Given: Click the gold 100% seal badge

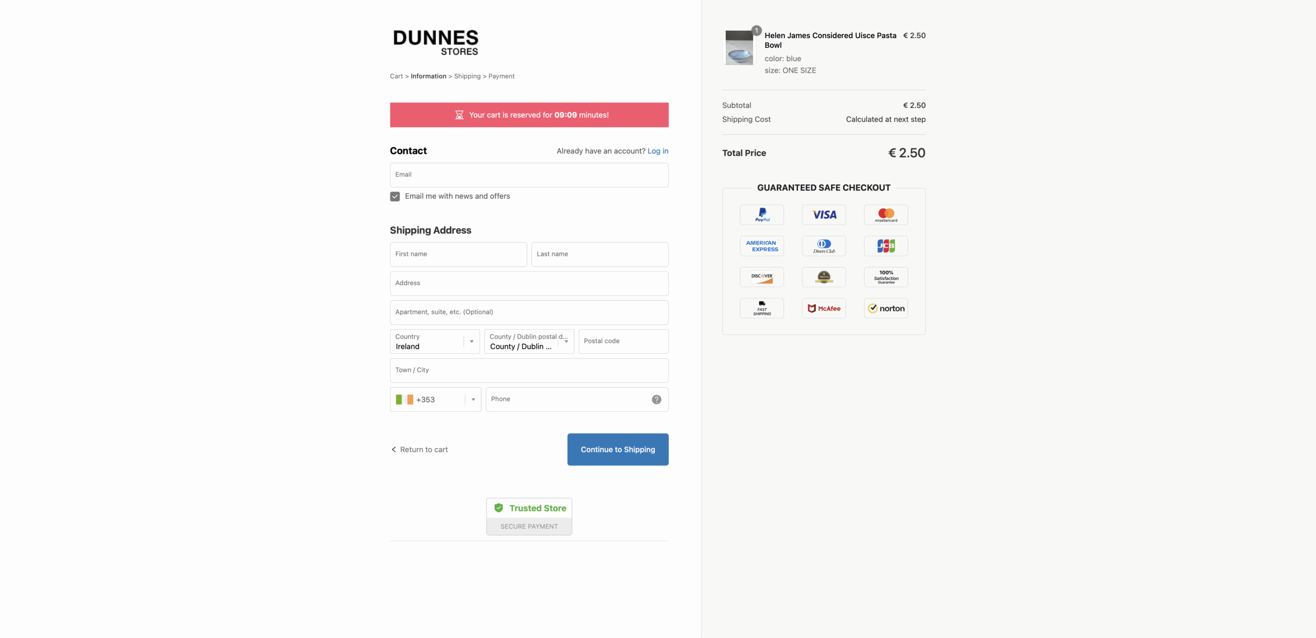Looking at the screenshot, I should (824, 277).
